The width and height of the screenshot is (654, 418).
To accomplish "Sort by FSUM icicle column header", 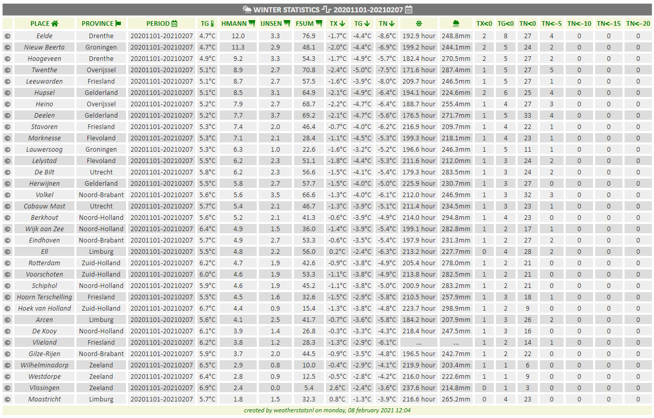I will pyautogui.click(x=309, y=23).
